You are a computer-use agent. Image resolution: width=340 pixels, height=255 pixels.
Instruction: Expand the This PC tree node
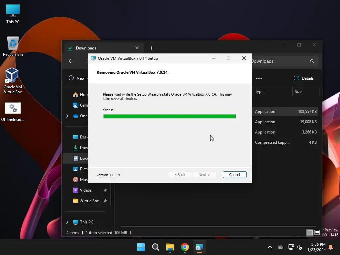click(67, 222)
